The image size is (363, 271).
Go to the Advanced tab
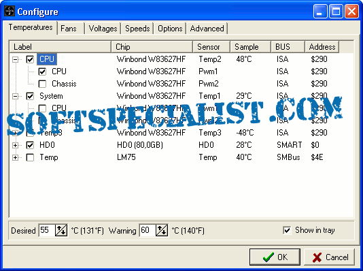click(207, 29)
